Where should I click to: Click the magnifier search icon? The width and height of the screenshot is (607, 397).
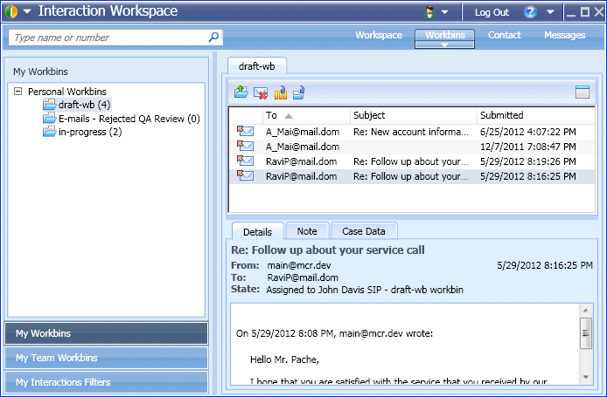click(213, 38)
